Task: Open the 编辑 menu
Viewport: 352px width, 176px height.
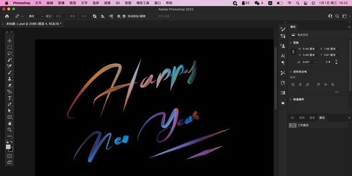Action: [50, 3]
